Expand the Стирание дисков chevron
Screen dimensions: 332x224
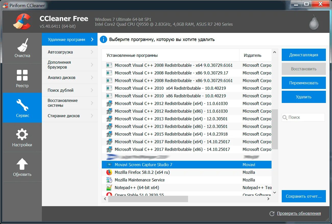pyautogui.click(x=92, y=116)
